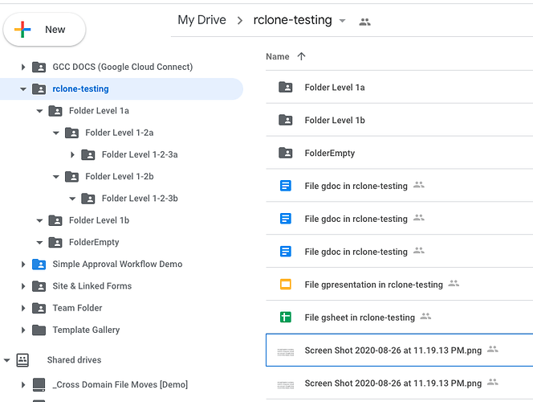The width and height of the screenshot is (533, 402).
Task: Click shared icon beside File gsheet
Action: point(425,316)
